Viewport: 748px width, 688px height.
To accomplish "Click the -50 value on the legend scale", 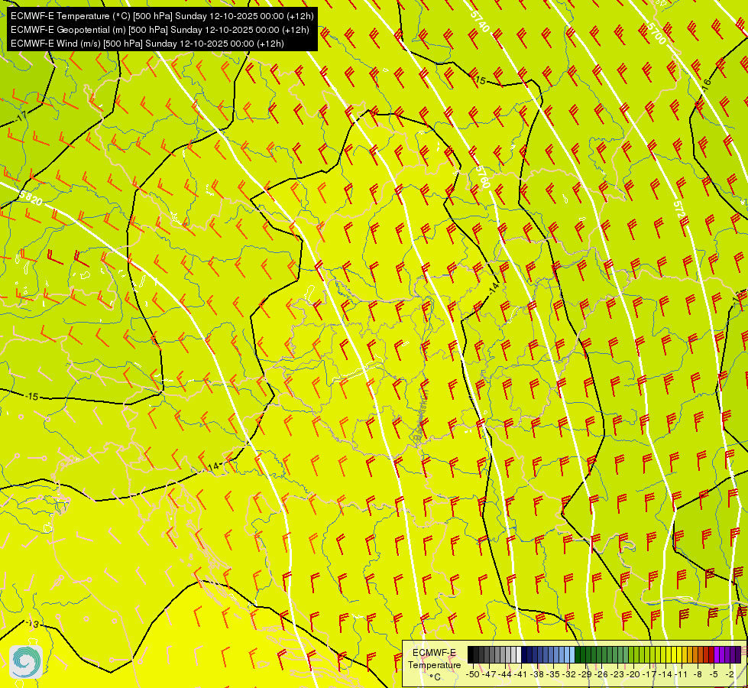I will click(x=473, y=675).
